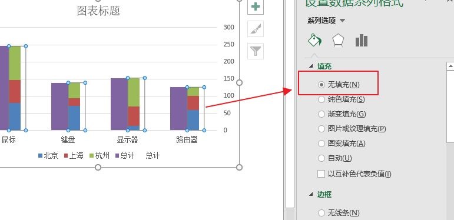The image size is (454, 220).
Task: Select the 无线条(N) border option
Action: tap(339, 213)
